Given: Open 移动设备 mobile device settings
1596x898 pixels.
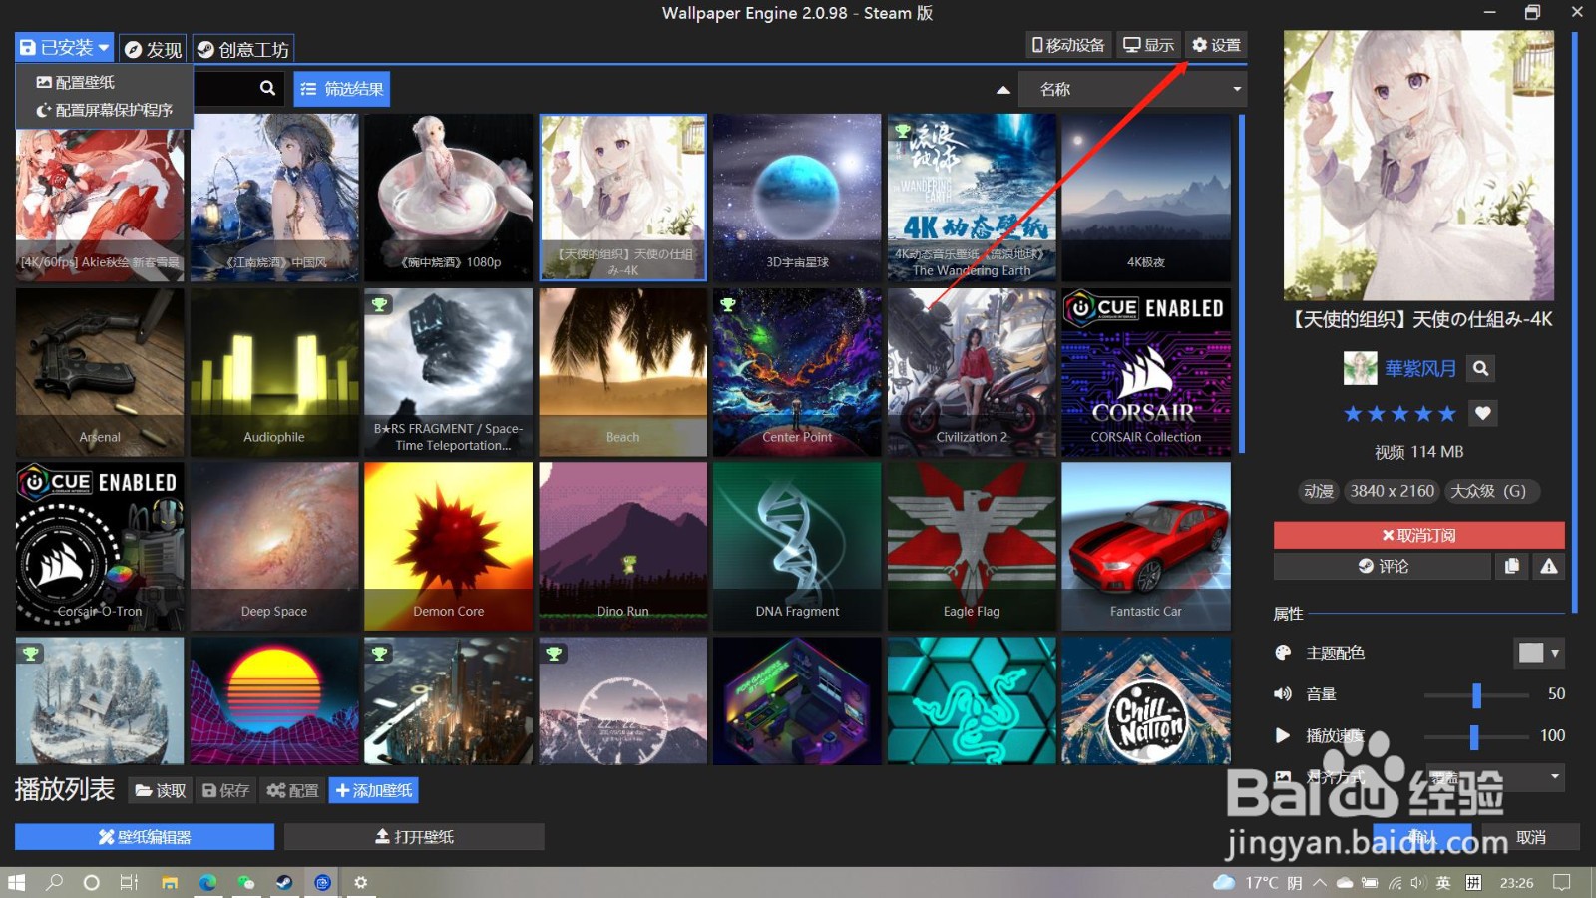Looking at the screenshot, I should (1068, 45).
